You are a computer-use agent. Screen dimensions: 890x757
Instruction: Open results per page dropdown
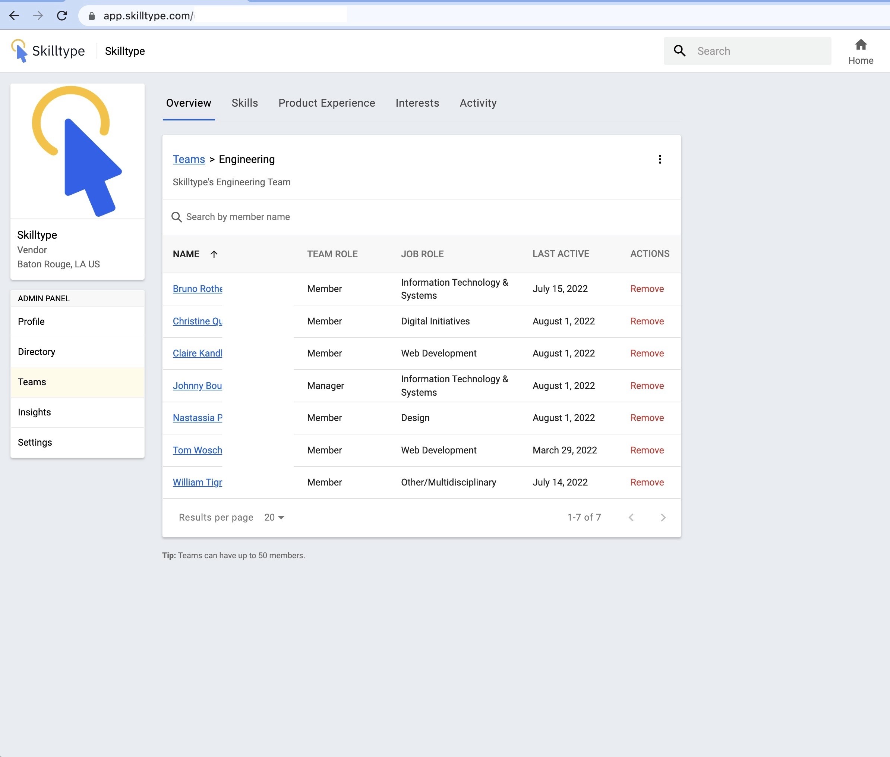pyautogui.click(x=274, y=518)
